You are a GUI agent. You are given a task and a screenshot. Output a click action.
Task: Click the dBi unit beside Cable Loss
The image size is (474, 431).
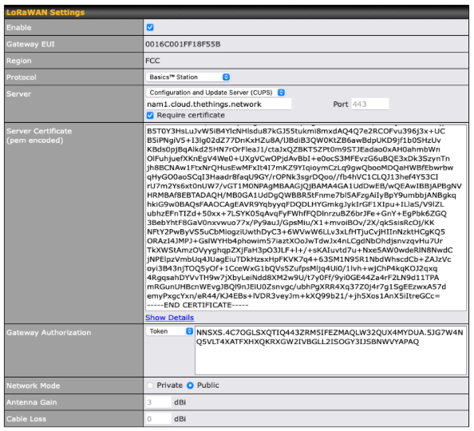point(180,419)
